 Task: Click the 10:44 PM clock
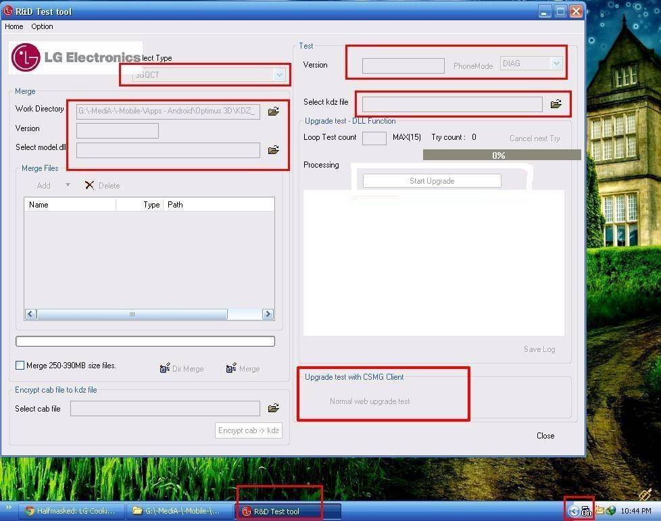636,511
